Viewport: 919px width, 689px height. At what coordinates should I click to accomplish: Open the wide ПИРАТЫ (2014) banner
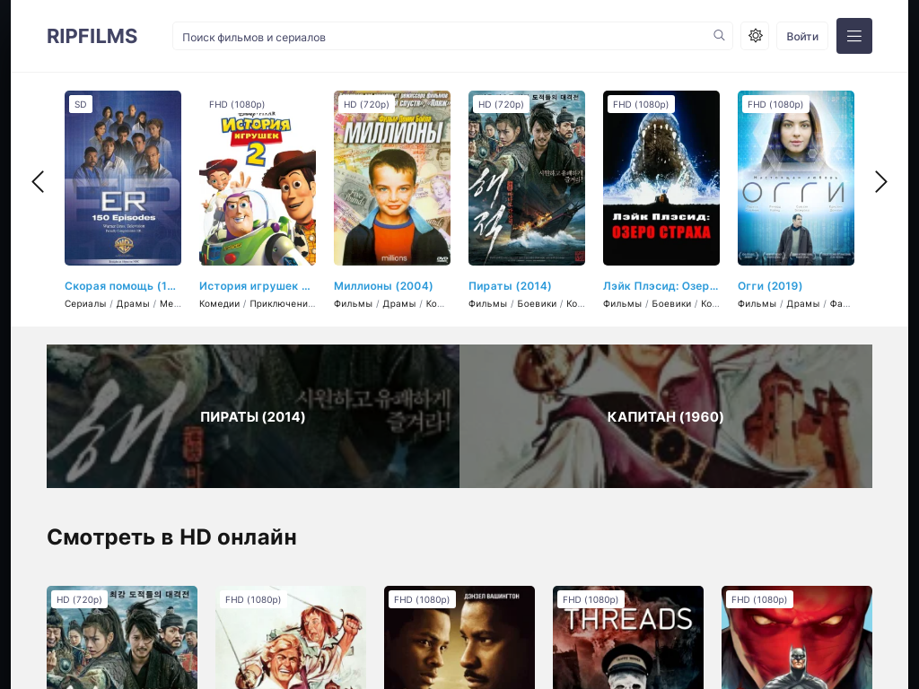coord(253,416)
